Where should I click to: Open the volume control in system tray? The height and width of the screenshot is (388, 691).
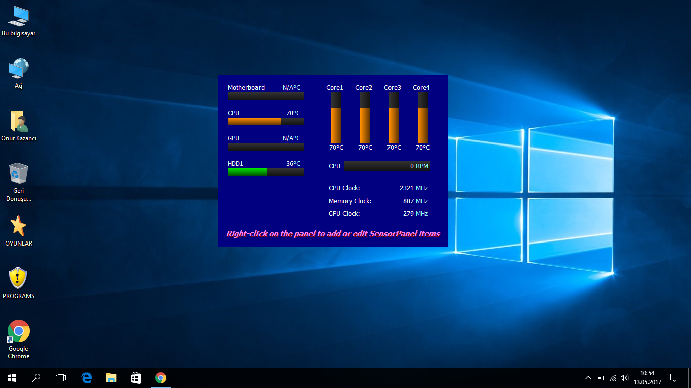pyautogui.click(x=625, y=378)
